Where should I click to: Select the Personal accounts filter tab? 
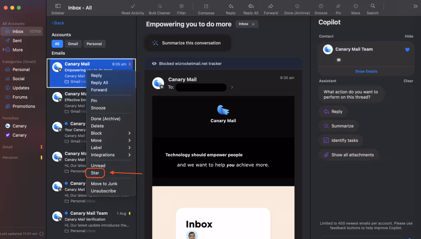click(94, 44)
